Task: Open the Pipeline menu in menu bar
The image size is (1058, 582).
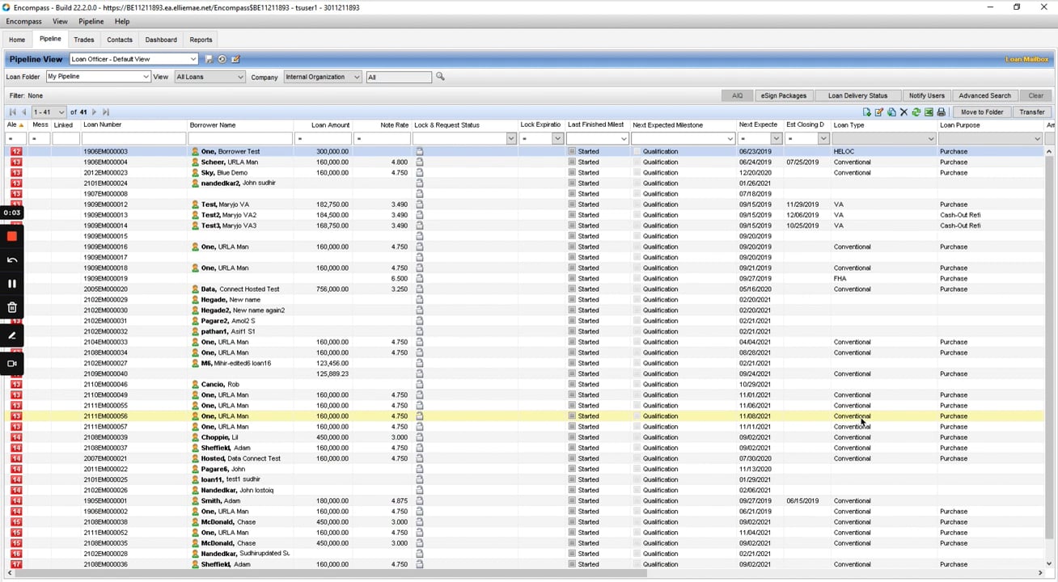Action: pos(91,22)
